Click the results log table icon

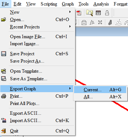pyautogui.click(x=98, y=13)
